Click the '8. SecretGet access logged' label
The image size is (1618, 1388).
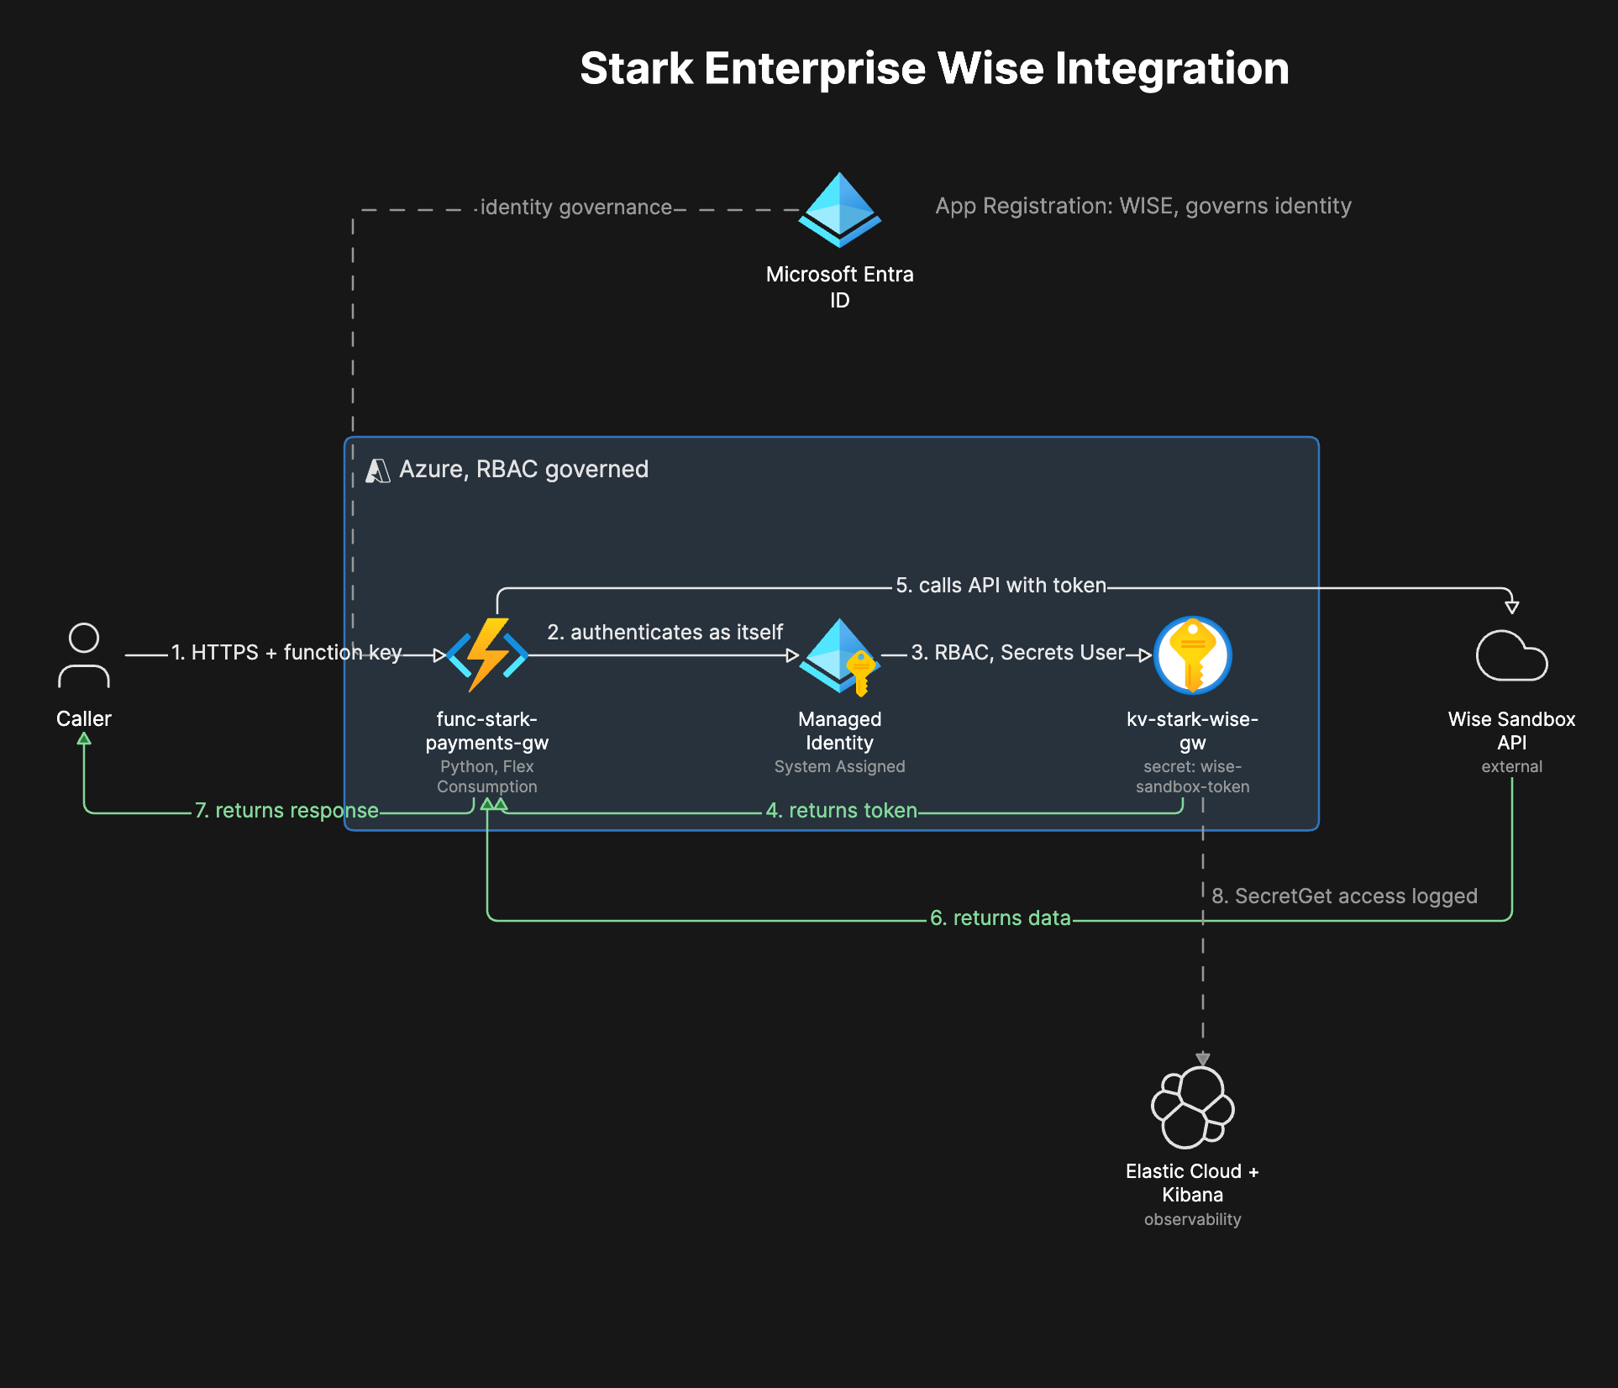point(1344,896)
